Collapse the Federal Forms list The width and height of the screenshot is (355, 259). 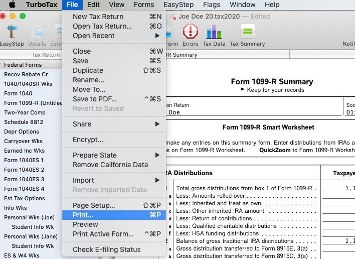coord(1,65)
